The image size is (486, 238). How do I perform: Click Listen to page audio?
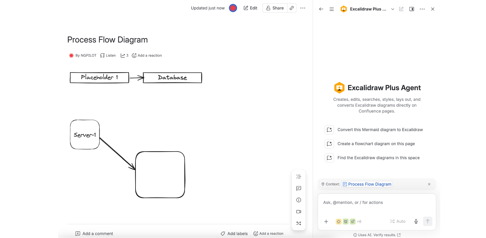tap(108, 56)
